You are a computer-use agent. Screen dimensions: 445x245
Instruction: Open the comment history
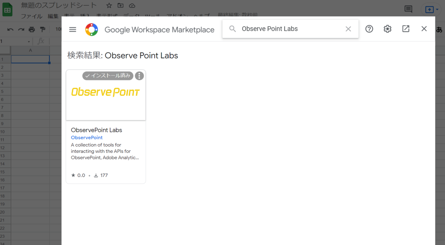408,9
